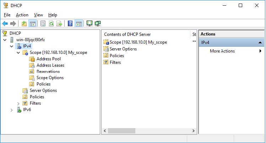This screenshot has width=266, height=143.
Task: Click the scroll left arrow in contents pane
Action: [x=105, y=131]
